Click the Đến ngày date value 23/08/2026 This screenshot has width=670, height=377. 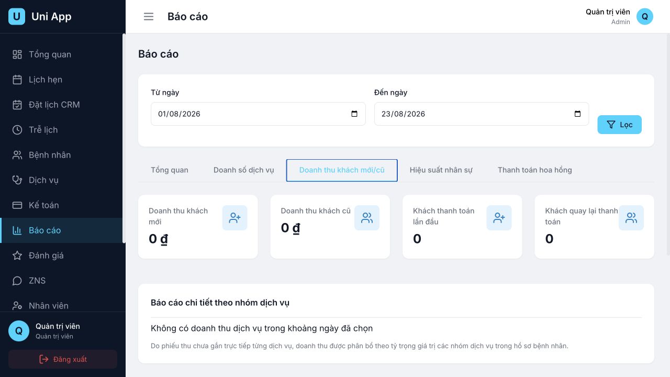(x=403, y=114)
